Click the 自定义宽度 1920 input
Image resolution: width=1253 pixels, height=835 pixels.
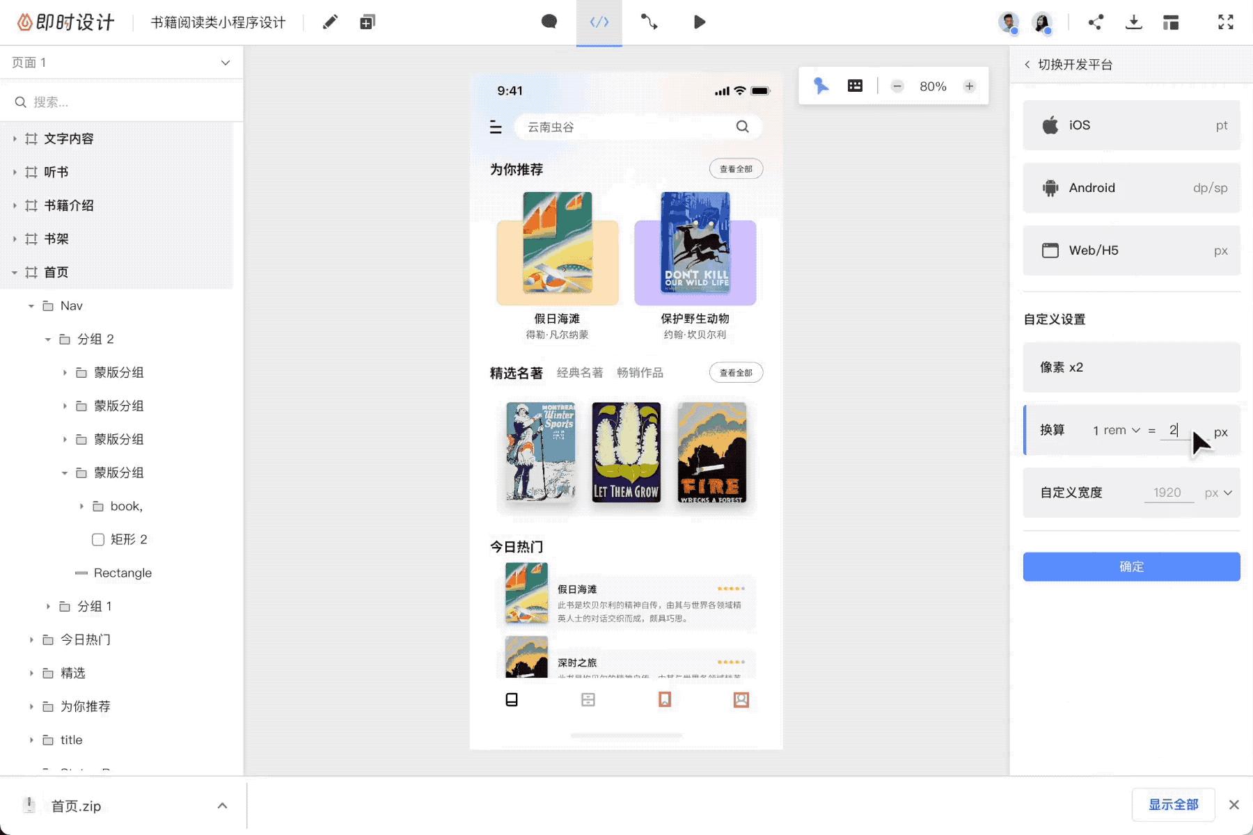[x=1169, y=493]
